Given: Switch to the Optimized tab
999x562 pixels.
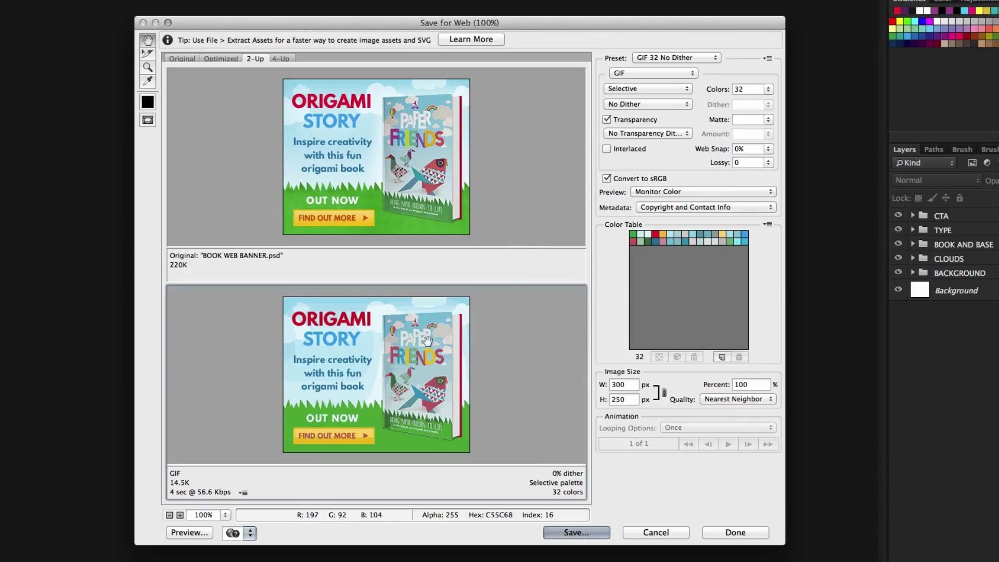Looking at the screenshot, I should [221, 59].
